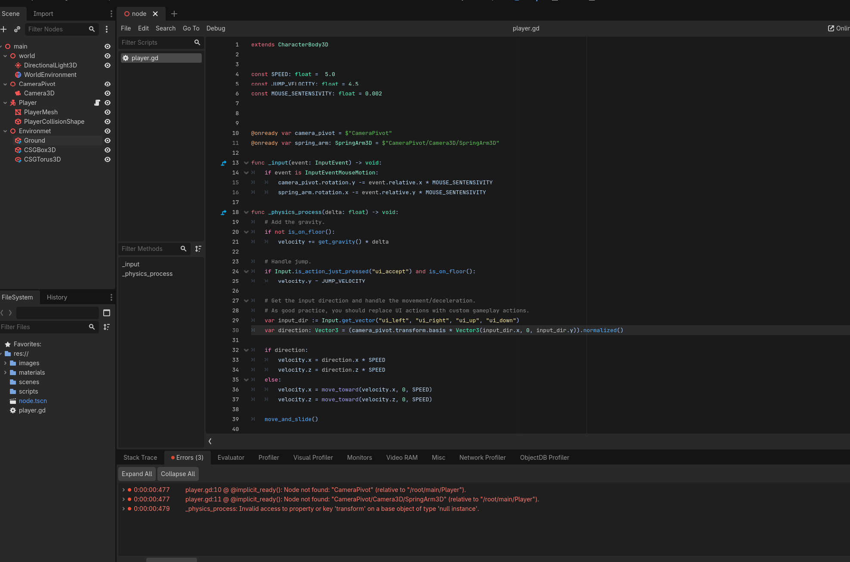Click the add new node plus icon
This screenshot has width=850, height=562.
click(x=4, y=29)
